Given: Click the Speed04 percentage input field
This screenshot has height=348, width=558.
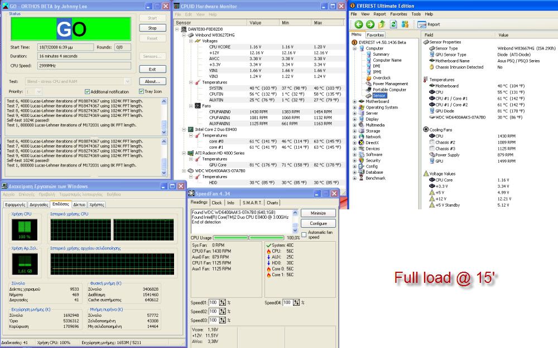Looking at the screenshot, I should (287, 303).
